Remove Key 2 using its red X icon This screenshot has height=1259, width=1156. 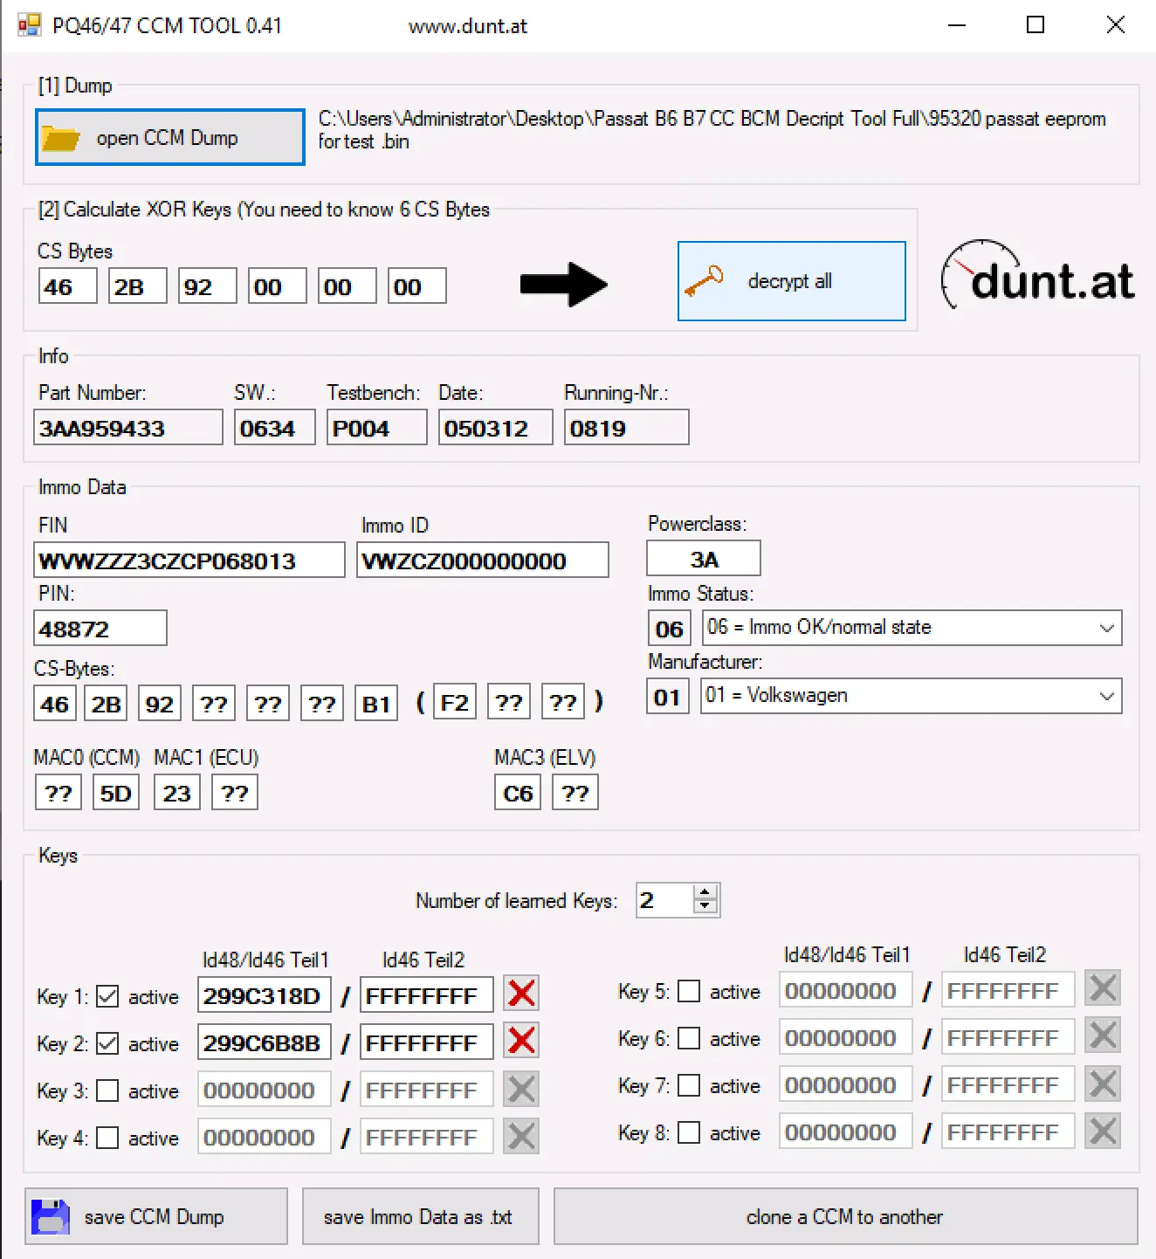tap(520, 1040)
